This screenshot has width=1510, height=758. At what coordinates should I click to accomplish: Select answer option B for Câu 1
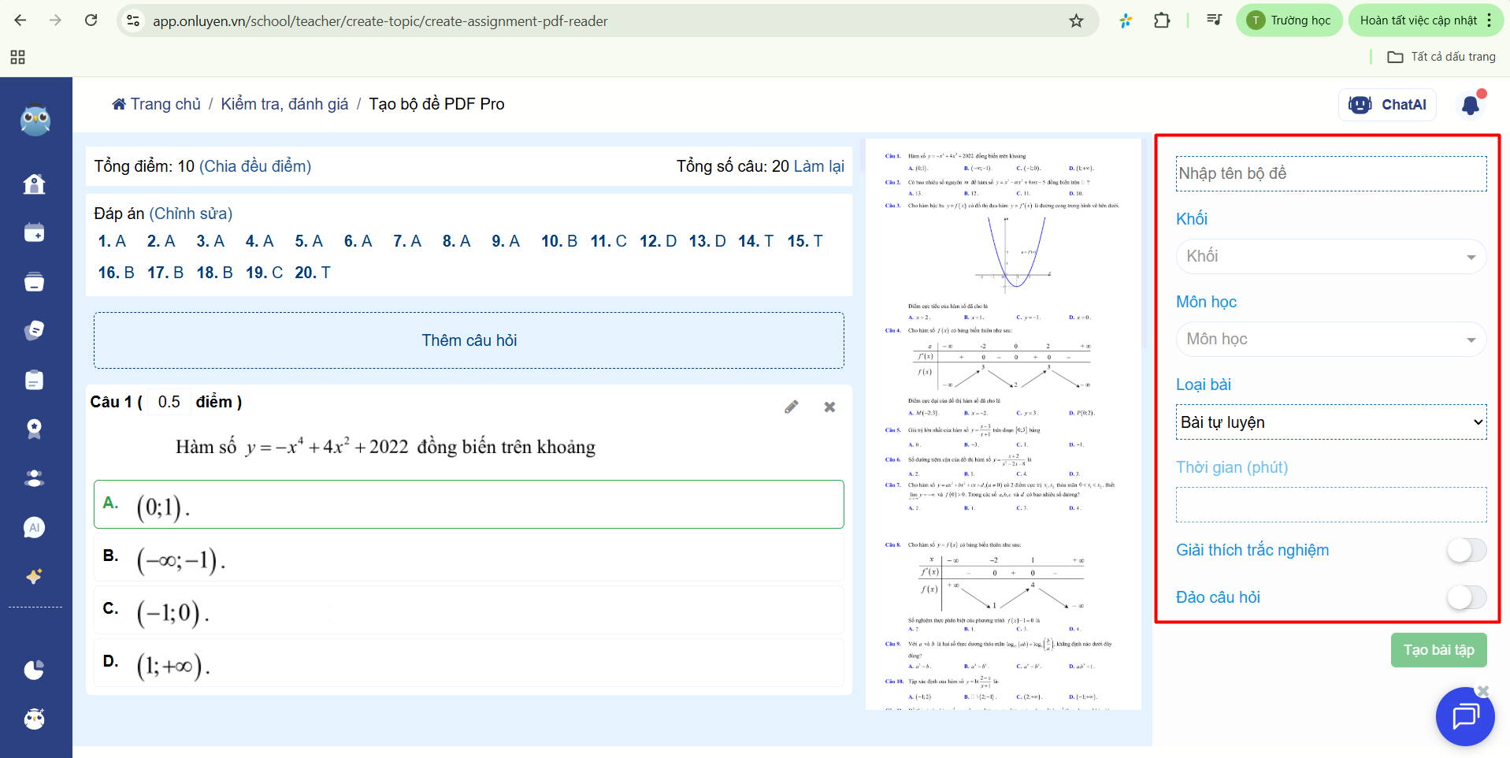pos(469,558)
